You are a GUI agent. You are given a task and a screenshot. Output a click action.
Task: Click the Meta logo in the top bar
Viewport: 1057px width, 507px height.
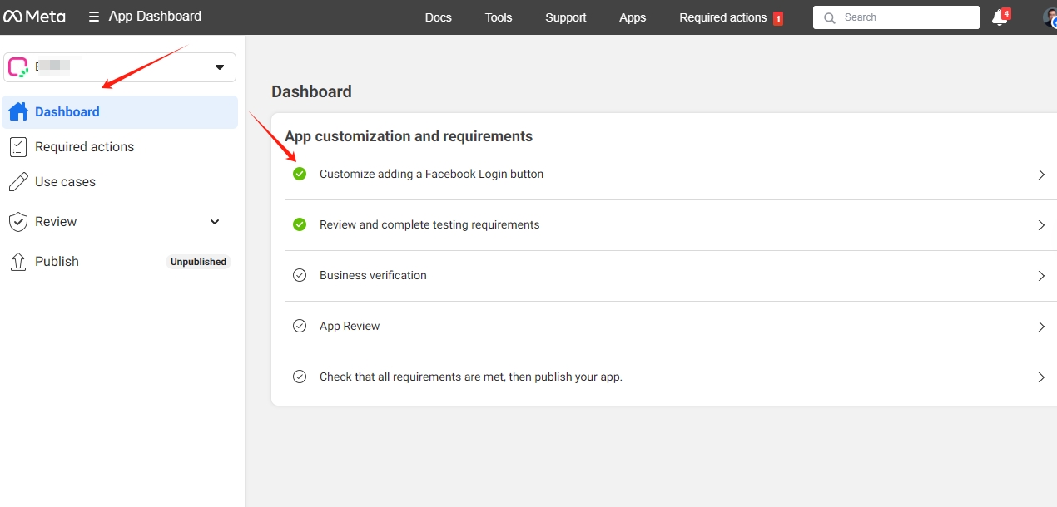[35, 16]
